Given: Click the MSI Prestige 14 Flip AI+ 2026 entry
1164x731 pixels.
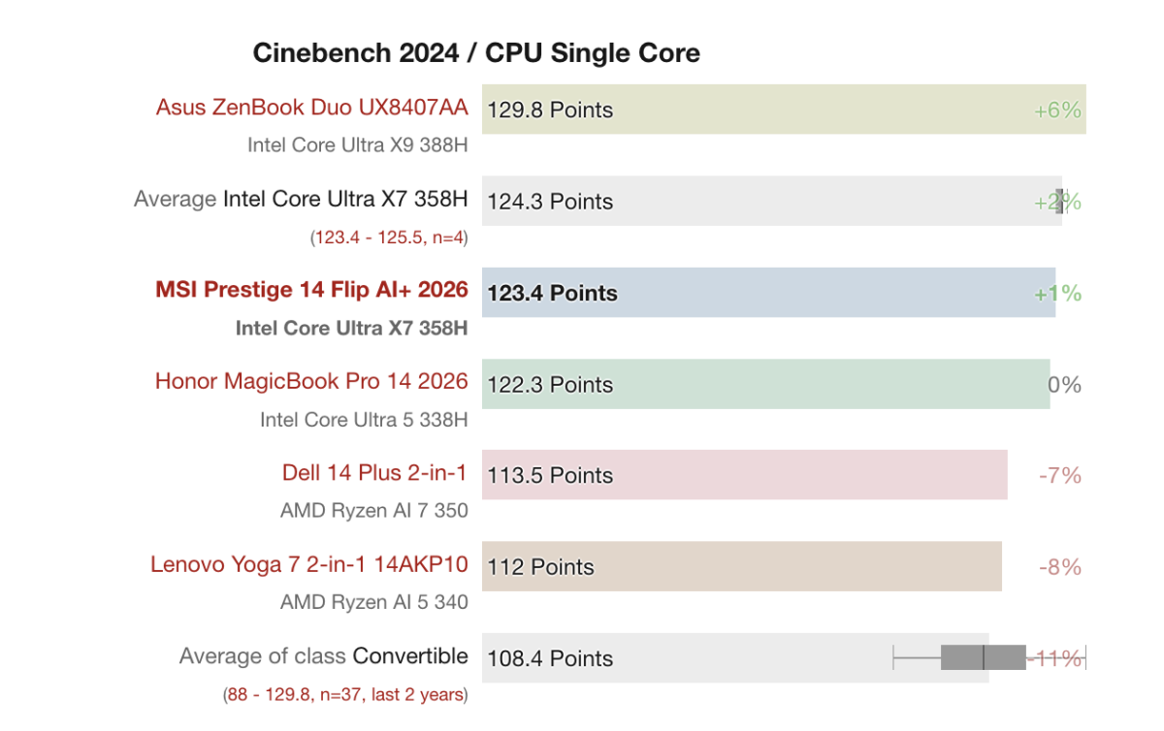Looking at the screenshot, I should tap(311, 289).
